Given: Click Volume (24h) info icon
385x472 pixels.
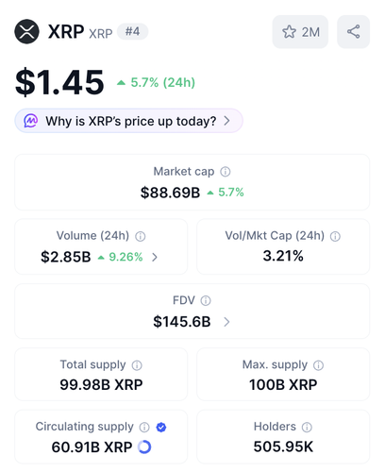Looking at the screenshot, I should point(141,236).
